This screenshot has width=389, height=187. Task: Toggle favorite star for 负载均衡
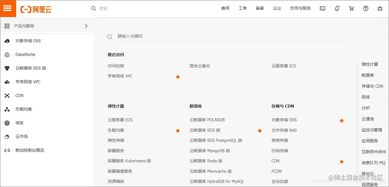pyautogui.click(x=178, y=131)
